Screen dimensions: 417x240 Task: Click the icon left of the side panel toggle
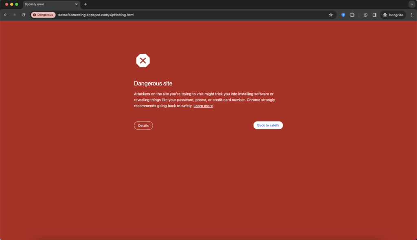365,15
